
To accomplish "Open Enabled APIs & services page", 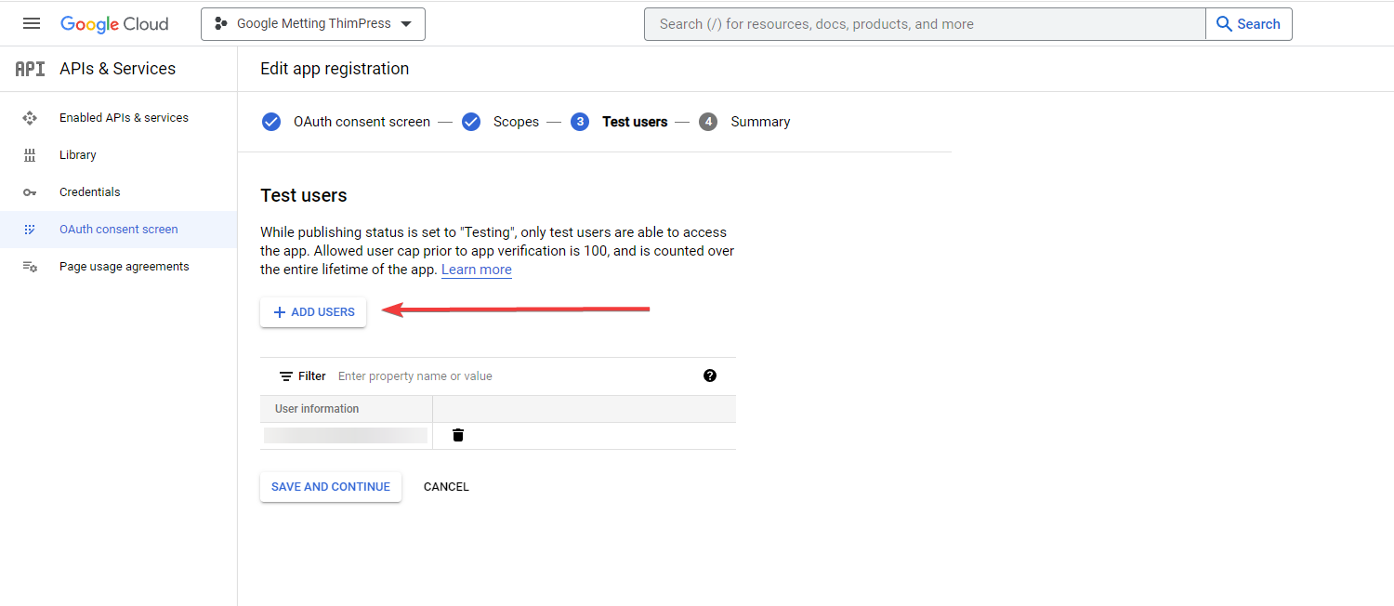I will pyautogui.click(x=124, y=118).
